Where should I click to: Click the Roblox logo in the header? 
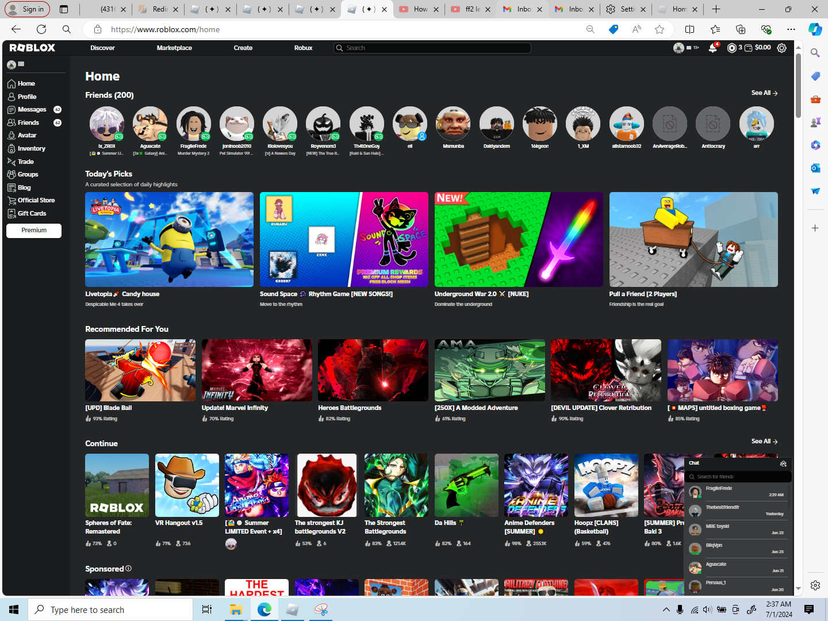click(x=32, y=48)
